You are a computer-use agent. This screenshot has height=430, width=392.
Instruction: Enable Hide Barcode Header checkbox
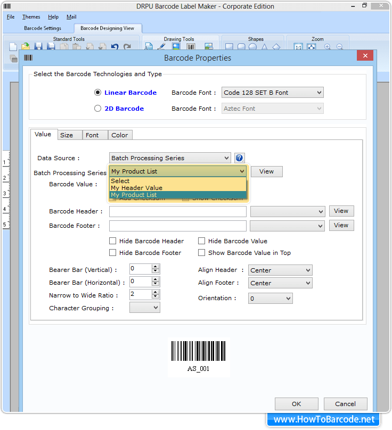pos(112,241)
